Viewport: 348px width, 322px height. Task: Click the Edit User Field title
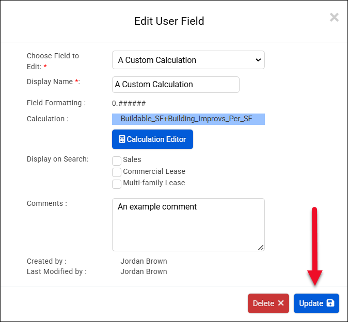coord(169,21)
